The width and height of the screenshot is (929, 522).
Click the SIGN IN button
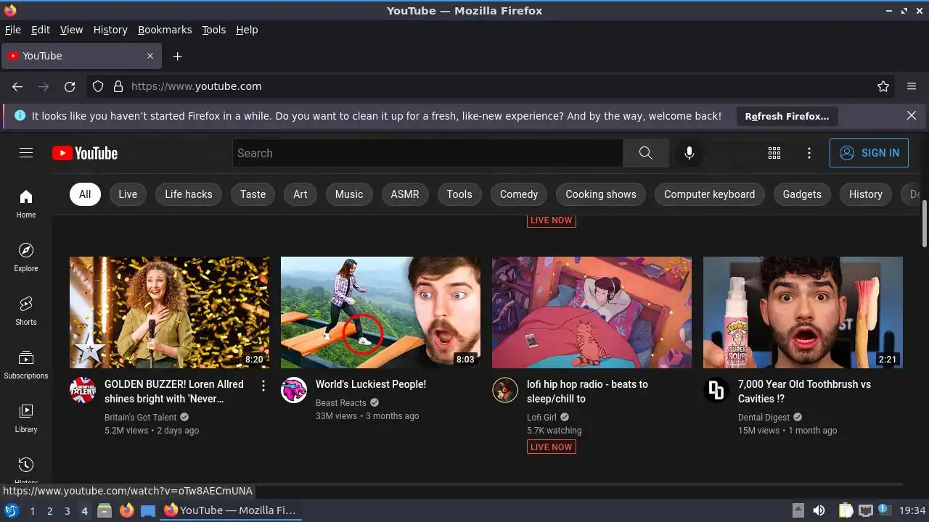coord(869,153)
